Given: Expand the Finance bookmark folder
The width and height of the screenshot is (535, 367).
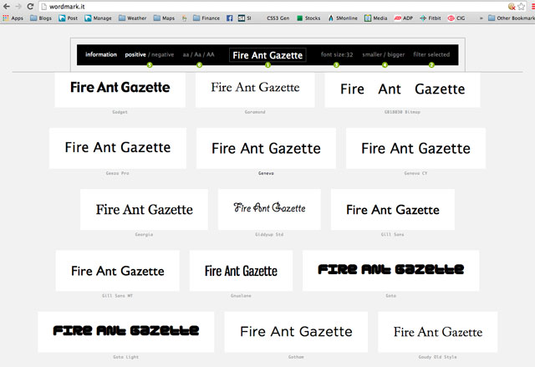Looking at the screenshot, I should tap(206, 18).
